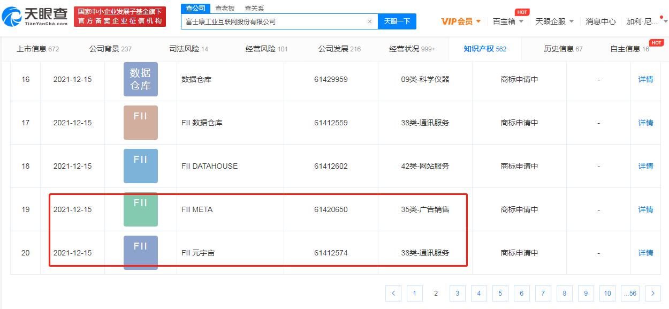Expand the VIP会员 dropdown
This screenshot has height=309, width=669.
pos(461,21)
